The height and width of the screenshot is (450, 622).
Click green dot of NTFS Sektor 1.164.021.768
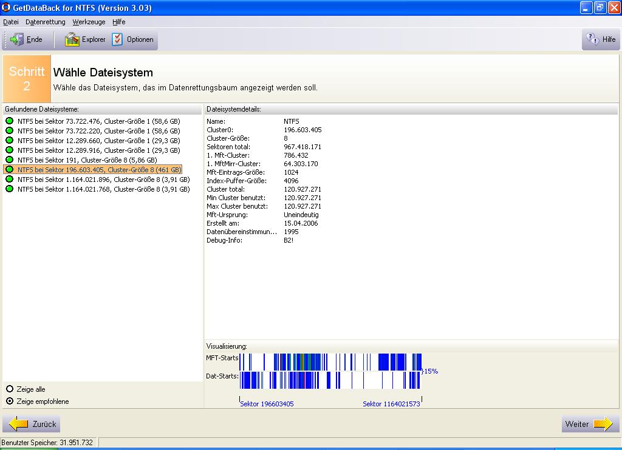10,189
